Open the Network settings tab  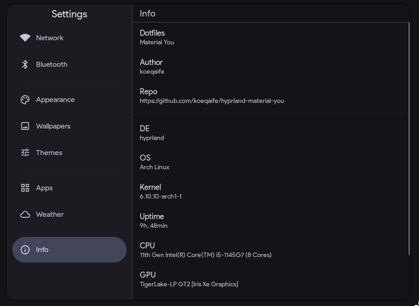point(50,38)
